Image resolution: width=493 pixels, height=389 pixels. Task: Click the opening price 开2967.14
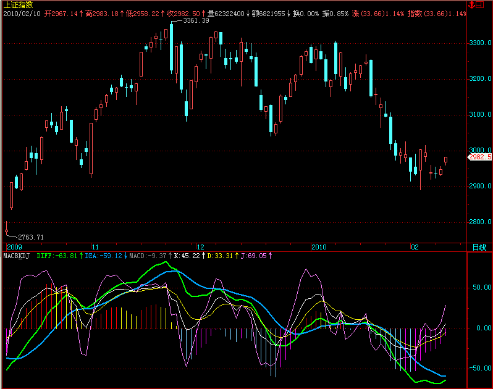(x=61, y=14)
